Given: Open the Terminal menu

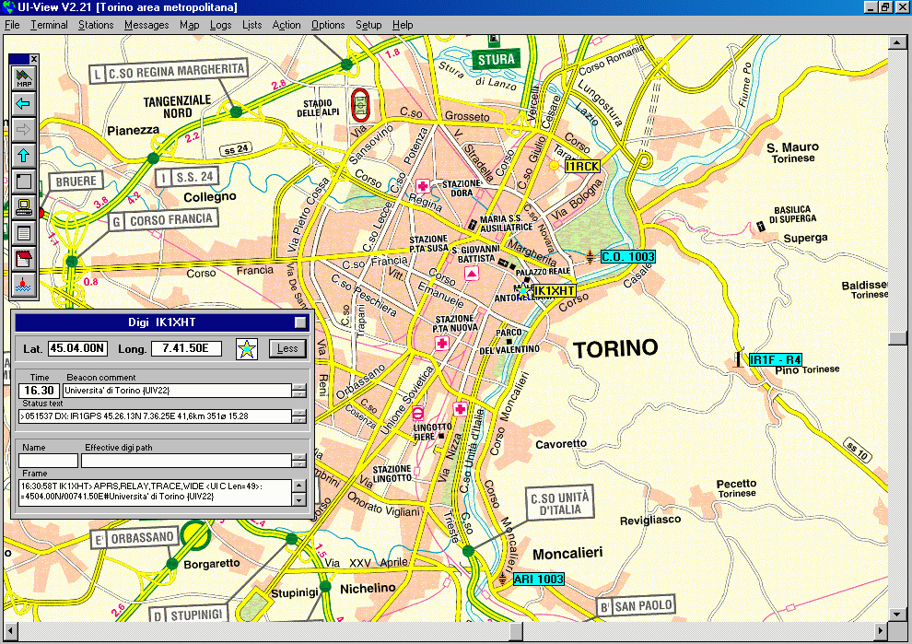Looking at the screenshot, I should click(49, 25).
